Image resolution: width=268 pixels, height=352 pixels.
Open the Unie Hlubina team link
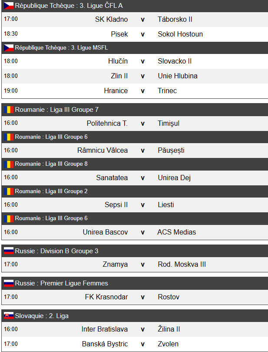tap(178, 76)
